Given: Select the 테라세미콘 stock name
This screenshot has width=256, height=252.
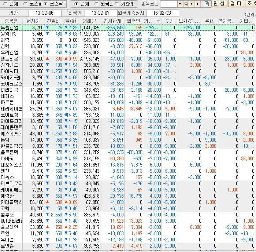Looking at the screenshot, I should coord(11,109).
